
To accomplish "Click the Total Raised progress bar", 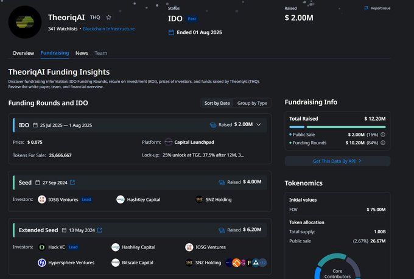I will coord(337,127).
